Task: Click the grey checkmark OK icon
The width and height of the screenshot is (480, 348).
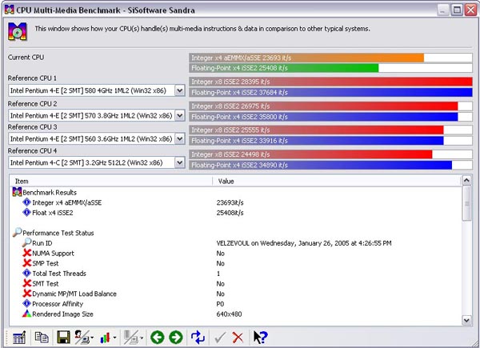Action: [x=220, y=338]
